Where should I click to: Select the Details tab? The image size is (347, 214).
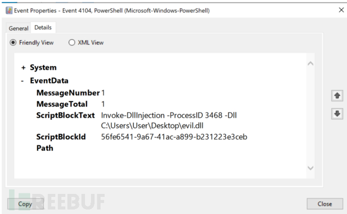(x=43, y=28)
